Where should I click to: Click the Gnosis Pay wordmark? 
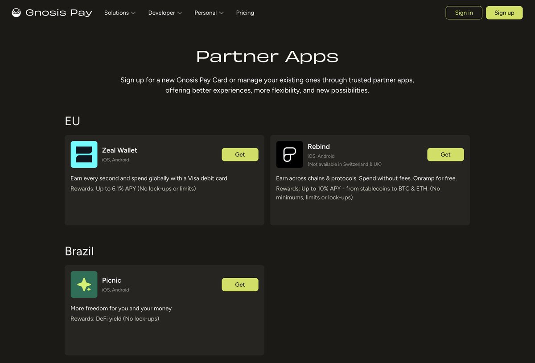(x=59, y=12)
